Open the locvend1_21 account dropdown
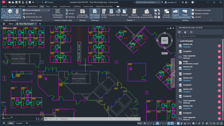Image resolution: width=224 pixels, height=126 pixels. 180,2
